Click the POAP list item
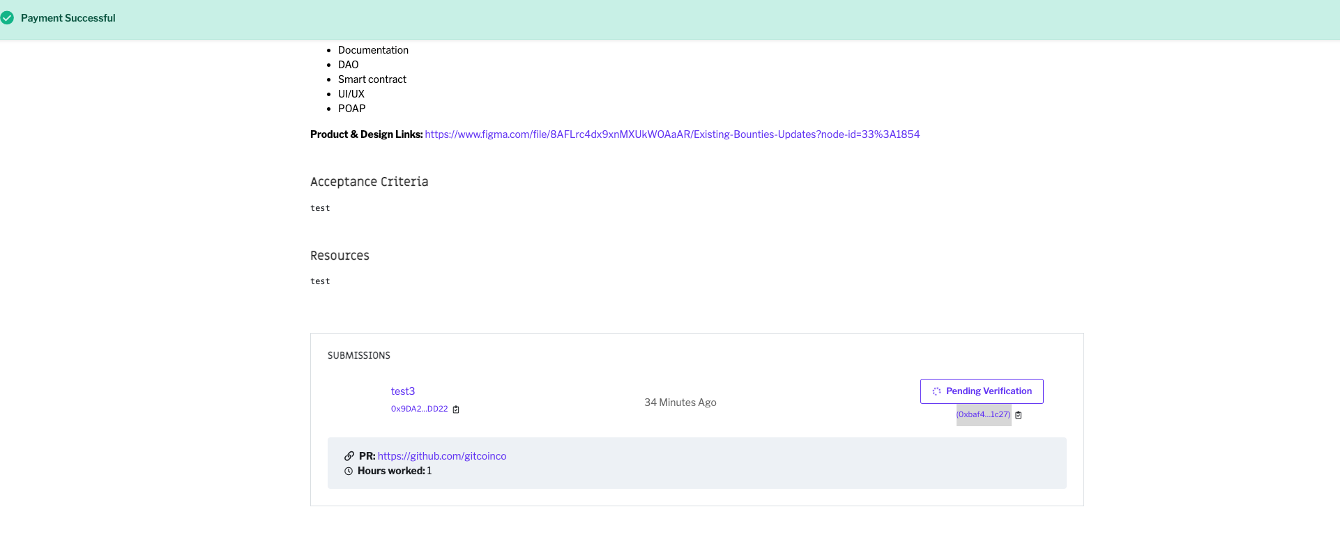The height and width of the screenshot is (539, 1340). (351, 109)
